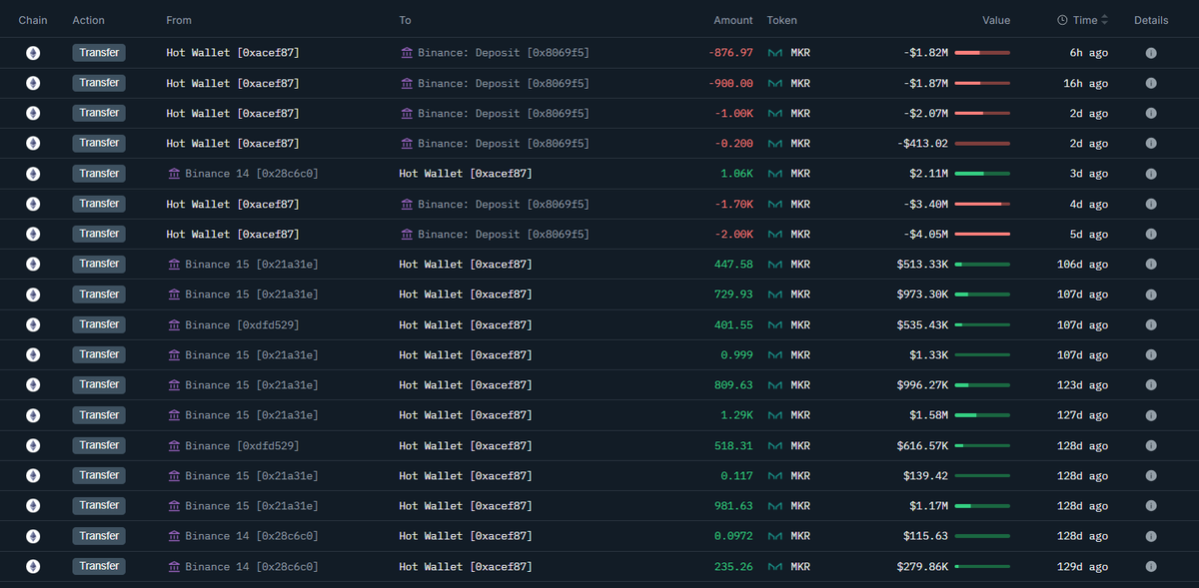Open details info icon for -900.00 MKR transfer

pos(1151,84)
